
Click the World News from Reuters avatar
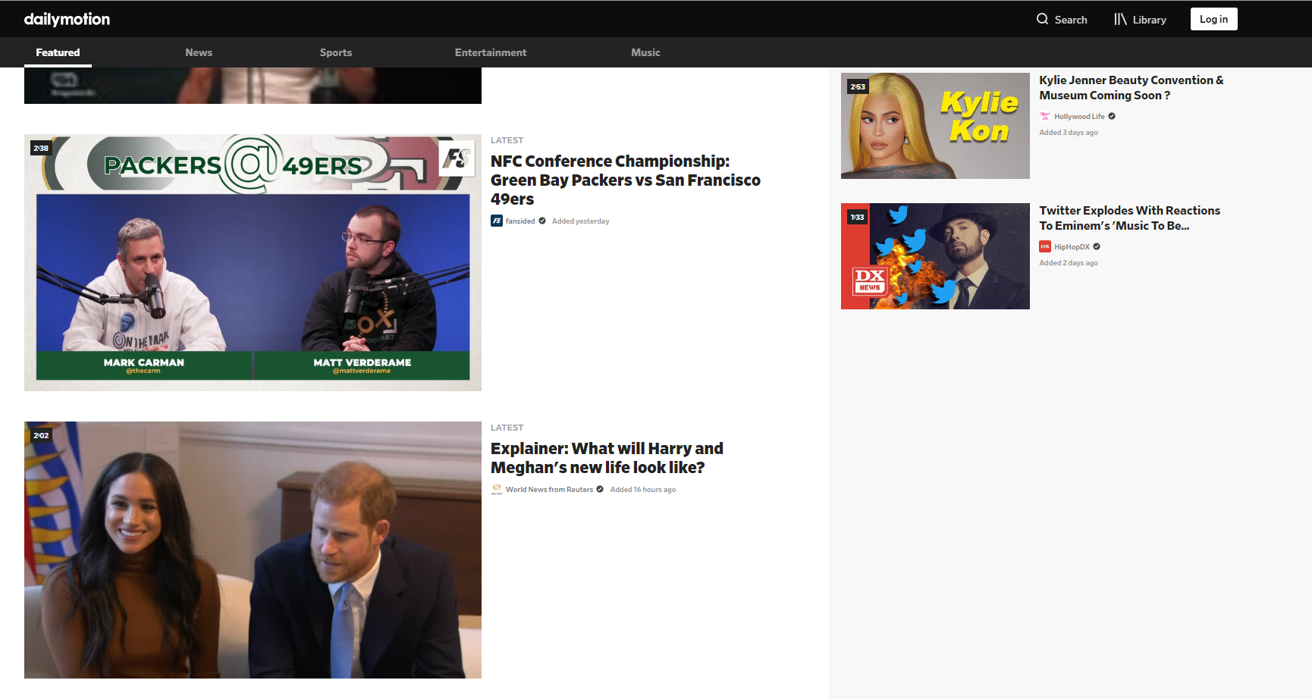497,489
